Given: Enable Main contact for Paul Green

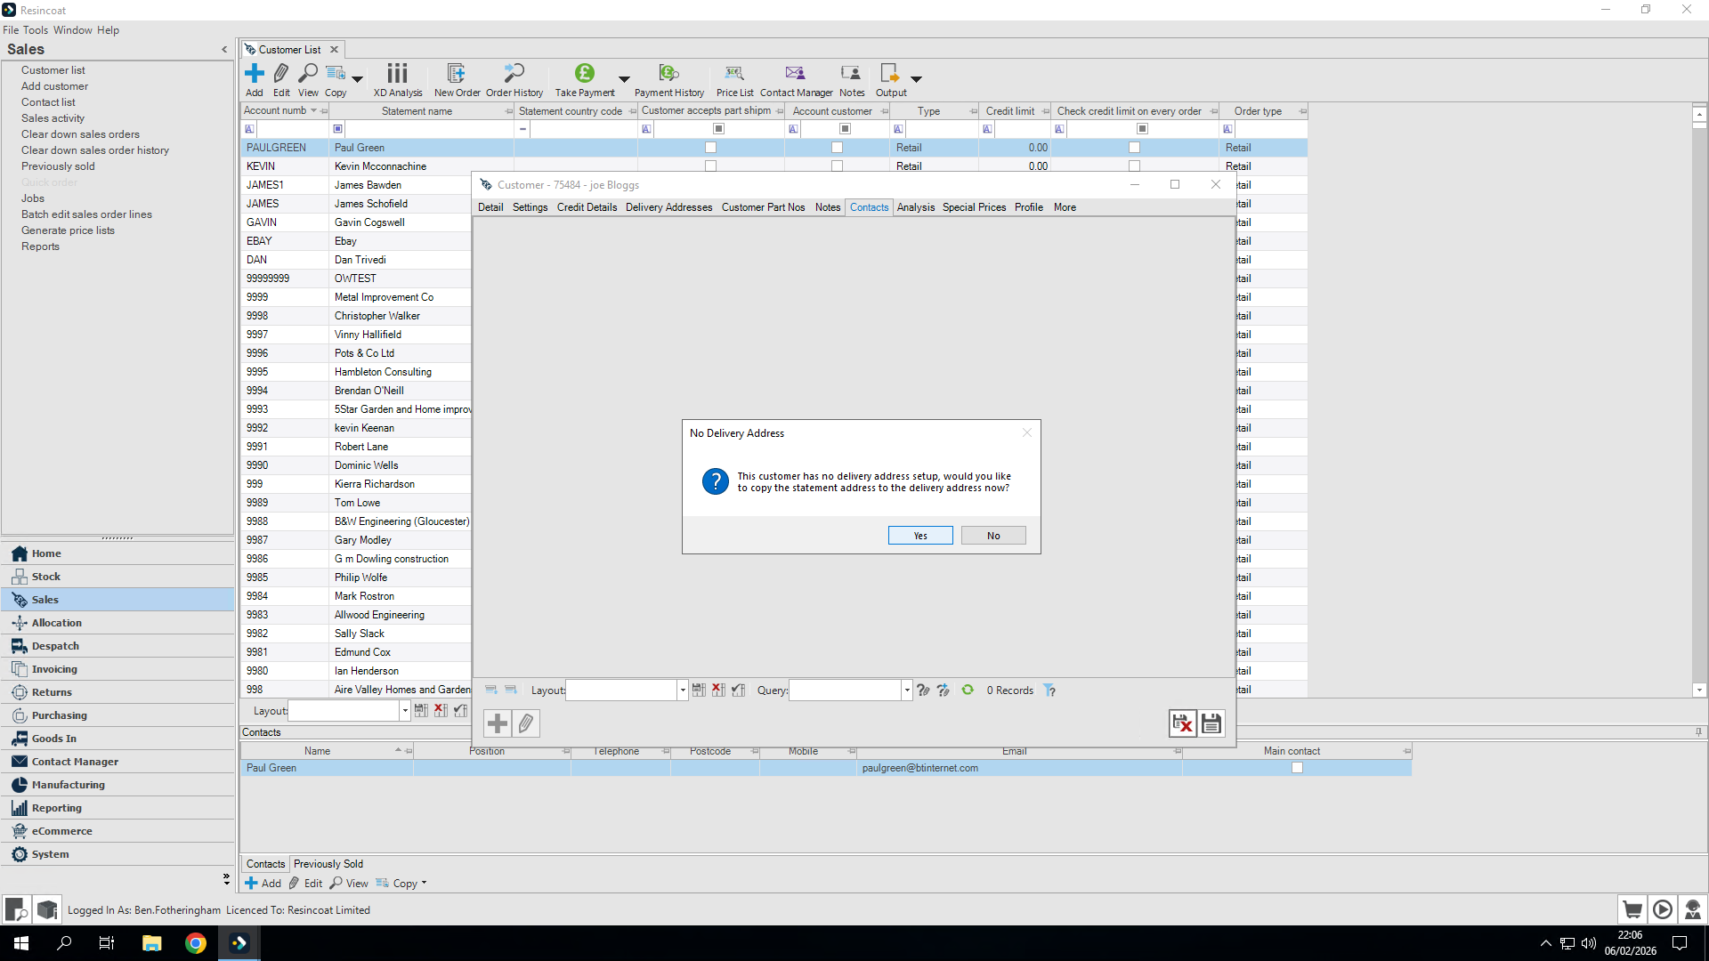Looking at the screenshot, I should [x=1297, y=767].
